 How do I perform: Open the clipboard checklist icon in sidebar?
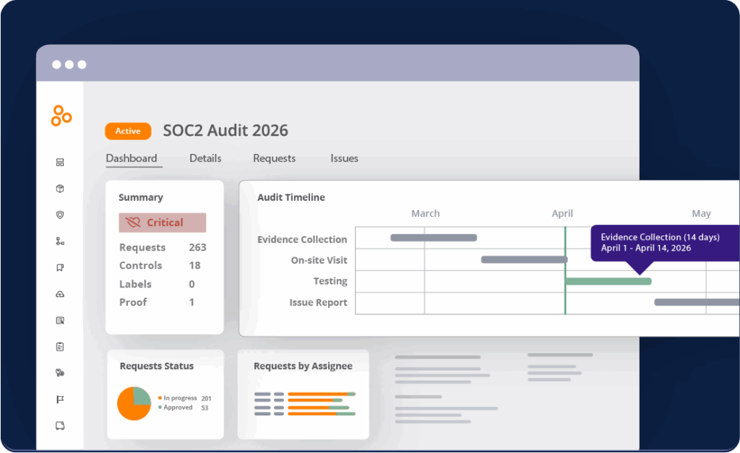point(60,347)
